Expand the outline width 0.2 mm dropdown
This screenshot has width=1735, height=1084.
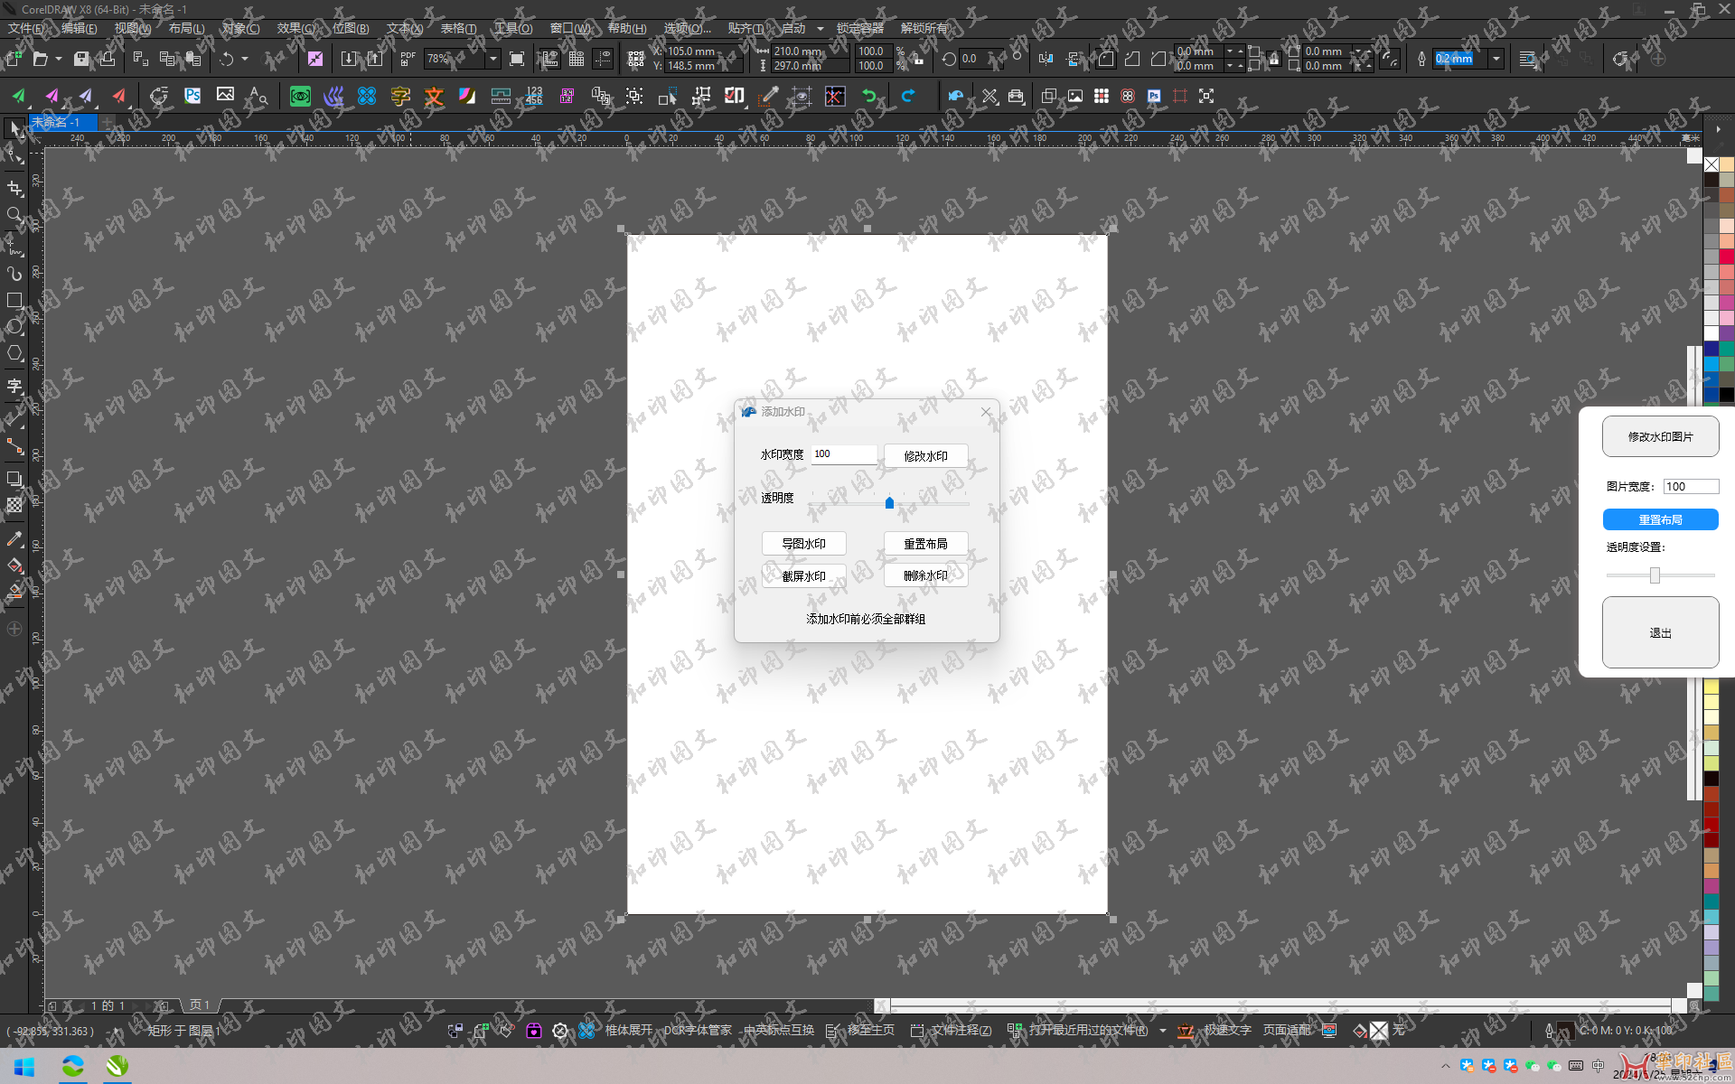1496,60
